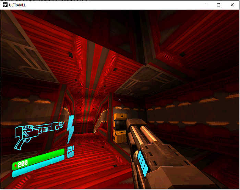
Task: Click the cyan stamina bar below health
Action: pos(38,166)
